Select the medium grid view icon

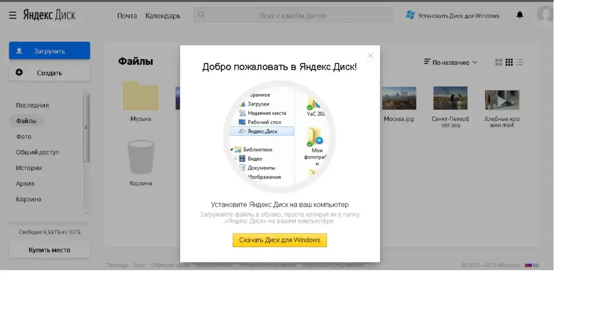510,62
